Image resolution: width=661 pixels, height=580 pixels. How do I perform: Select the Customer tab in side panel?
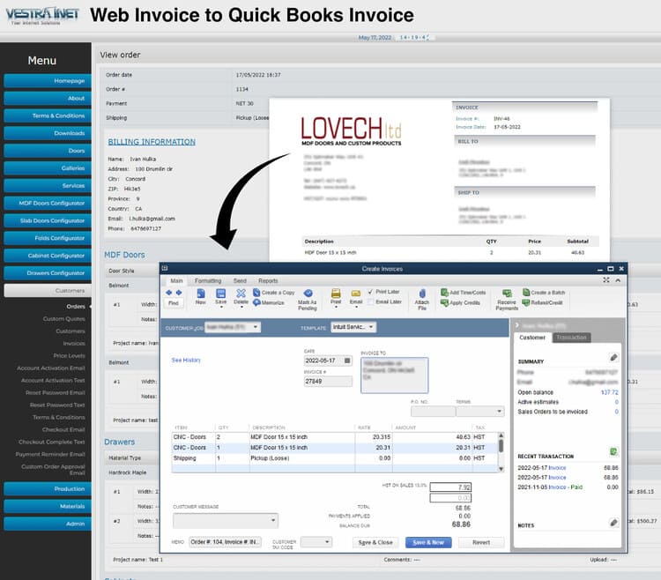coord(532,338)
